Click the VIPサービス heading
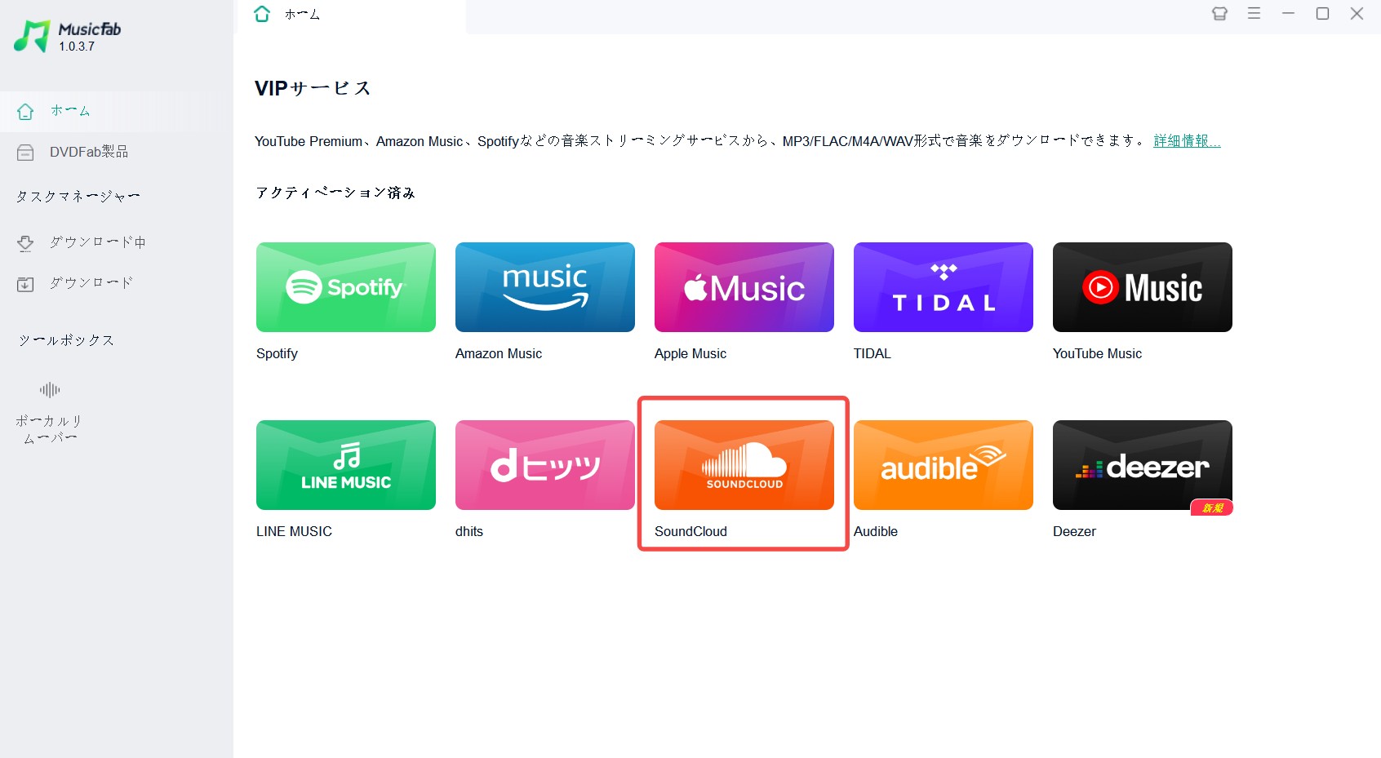The height and width of the screenshot is (758, 1381). 313,88
